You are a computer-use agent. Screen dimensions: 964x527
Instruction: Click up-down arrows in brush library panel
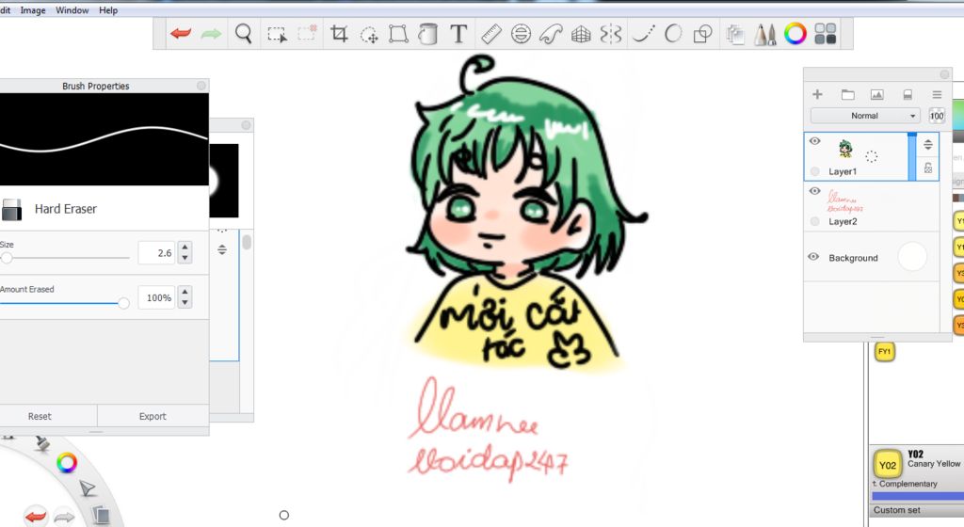tap(222, 249)
